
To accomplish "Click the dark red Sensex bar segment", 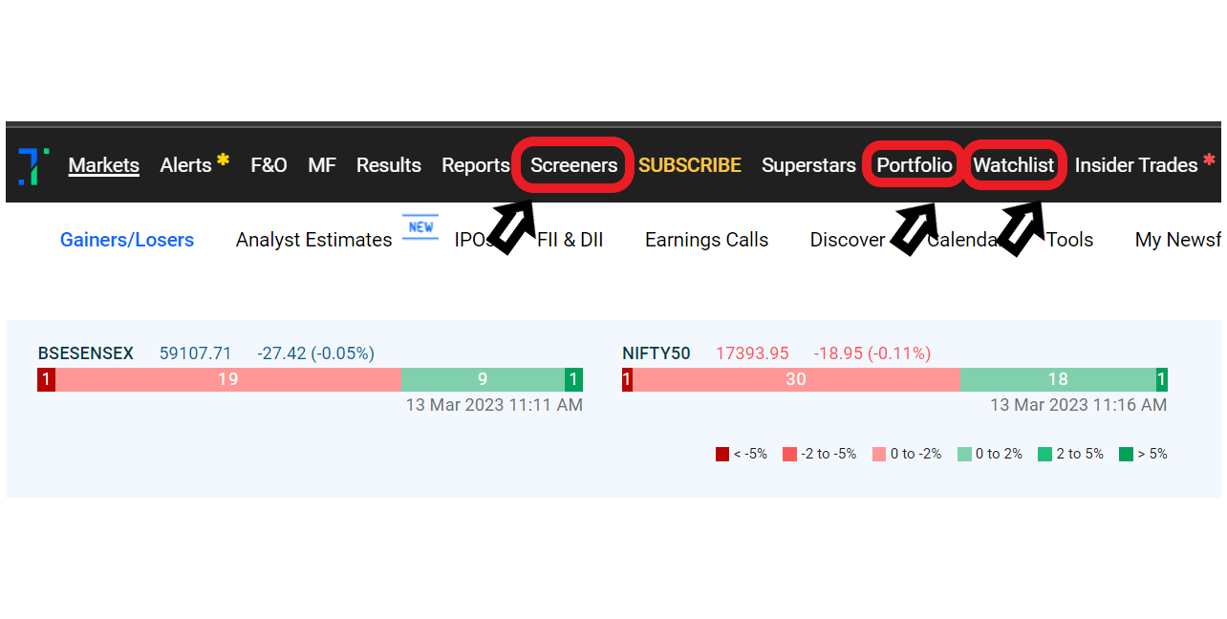I will 46,379.
